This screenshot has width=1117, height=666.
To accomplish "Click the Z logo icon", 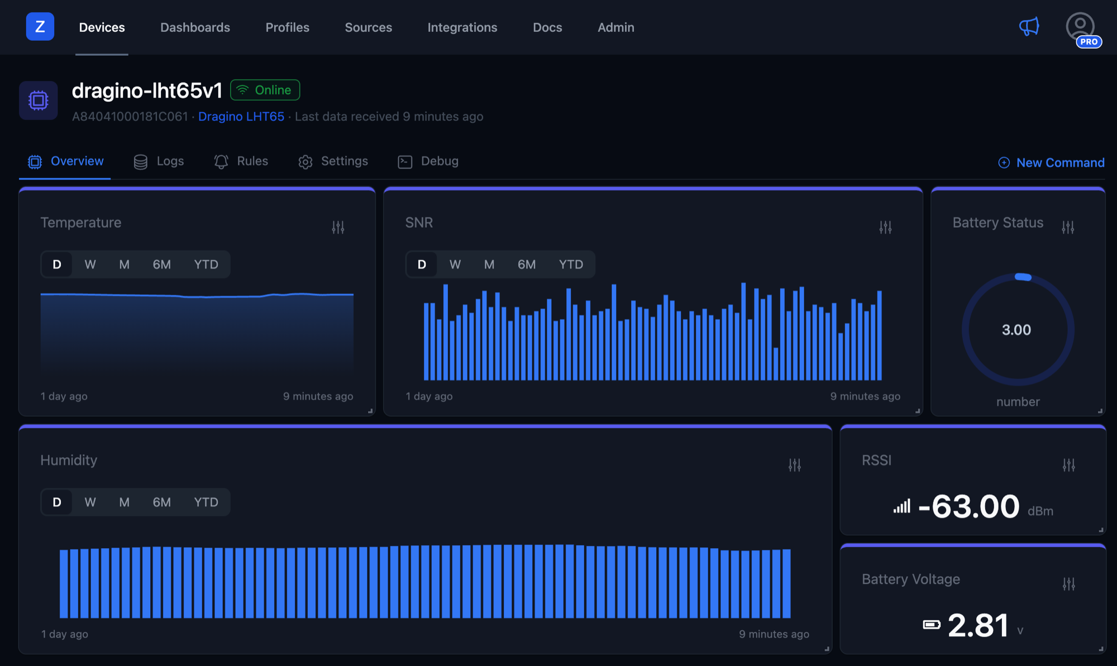I will [40, 26].
